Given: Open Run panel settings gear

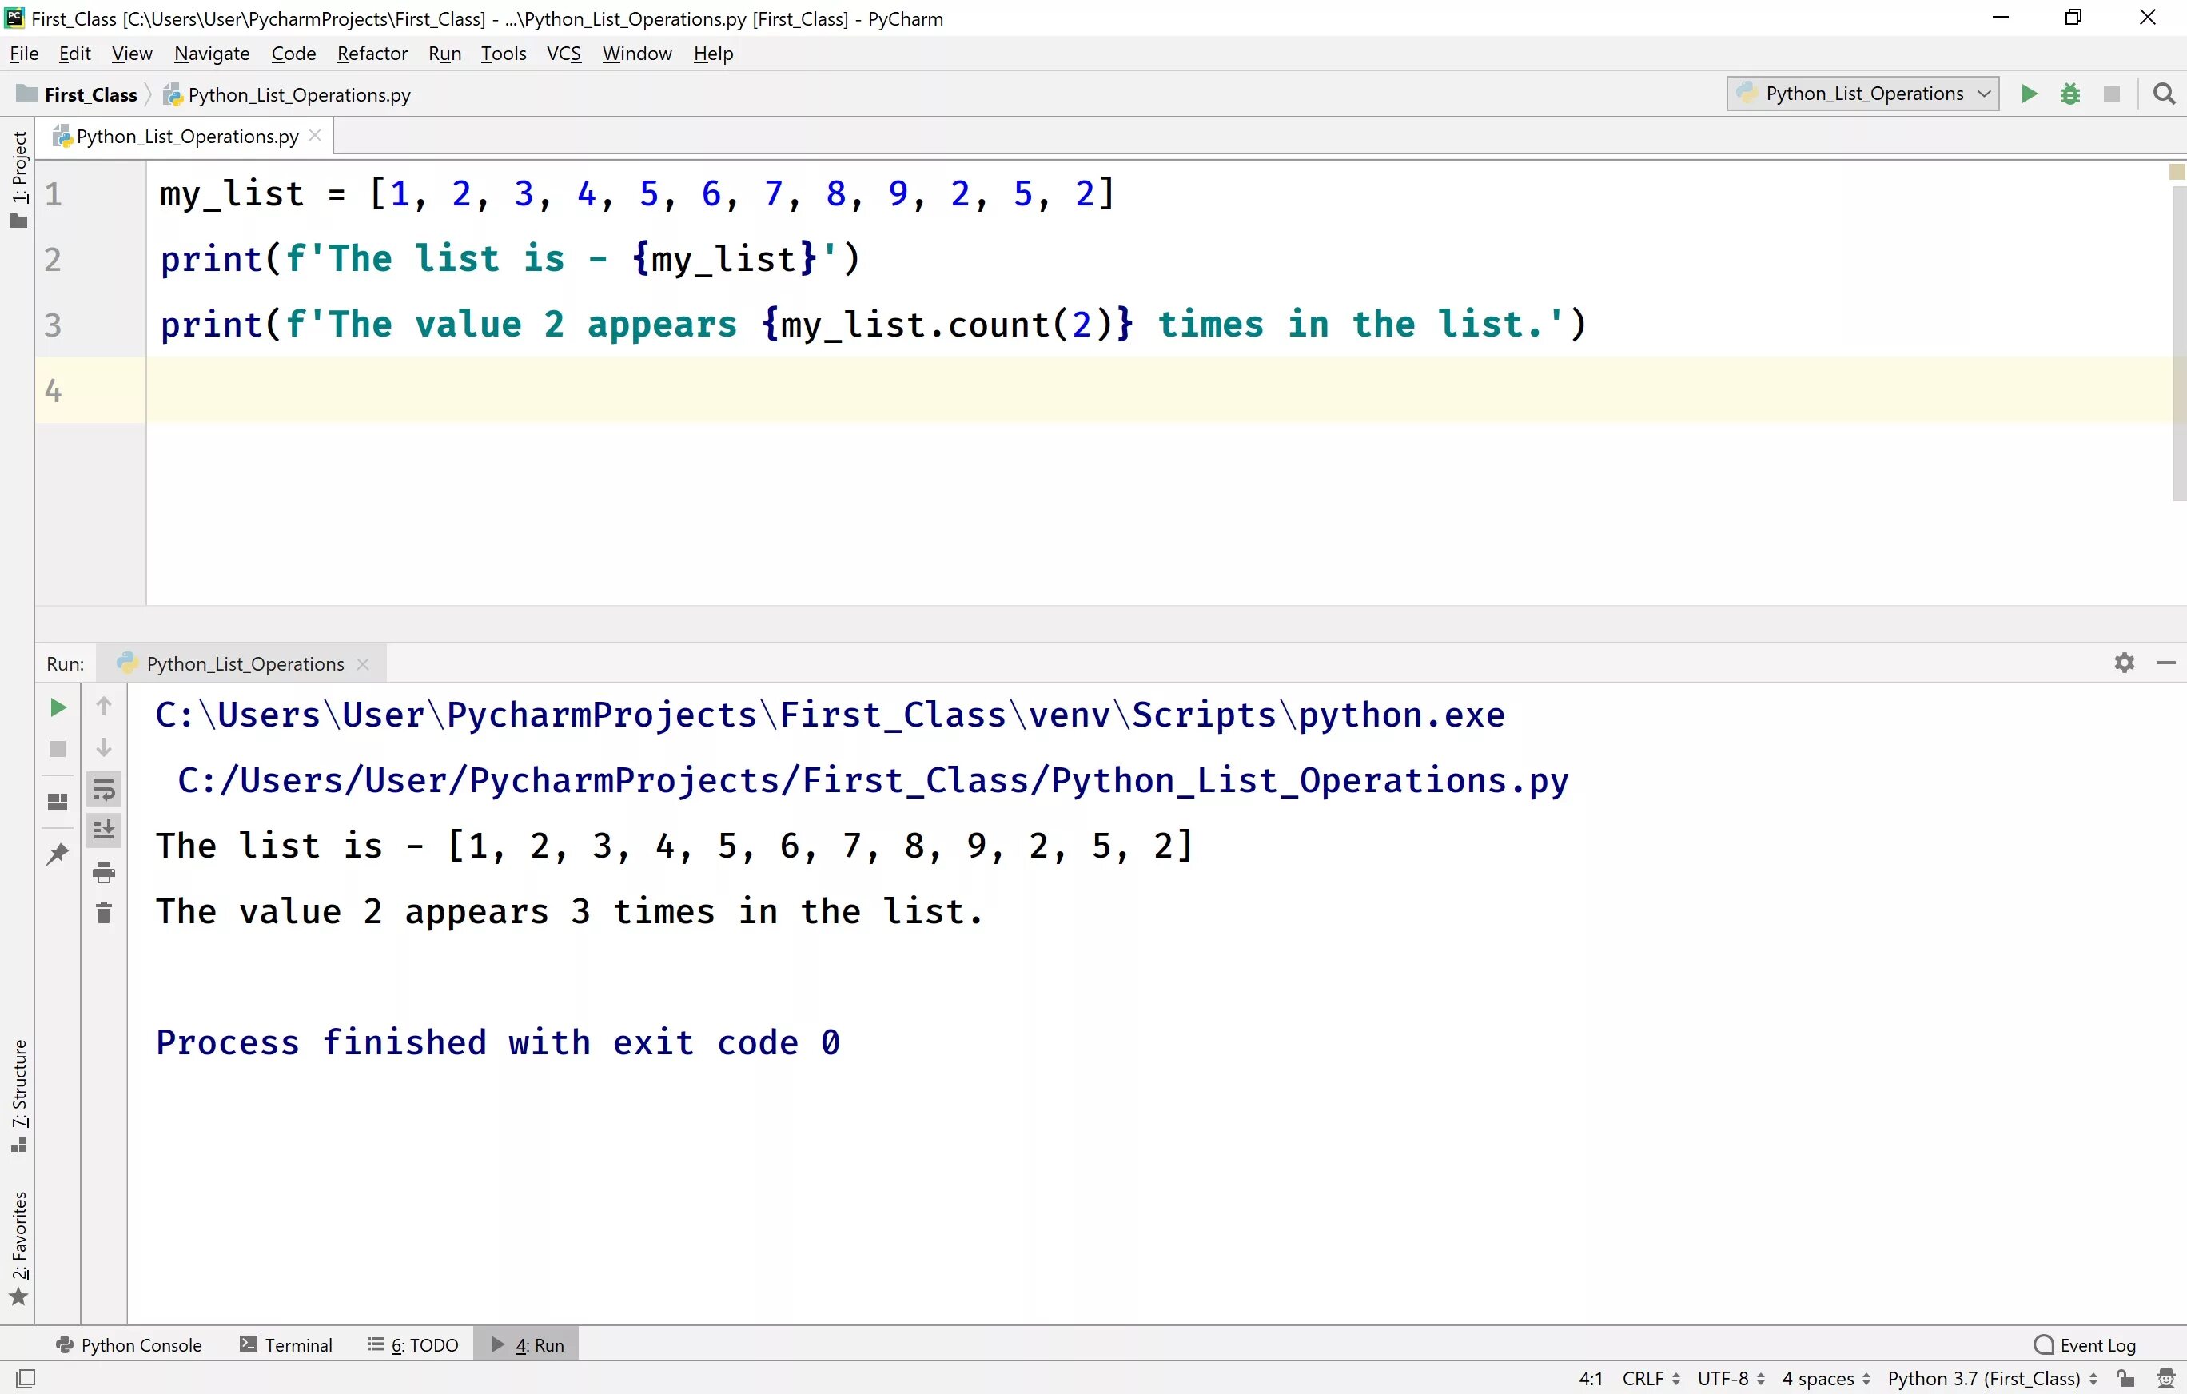Looking at the screenshot, I should (2123, 663).
